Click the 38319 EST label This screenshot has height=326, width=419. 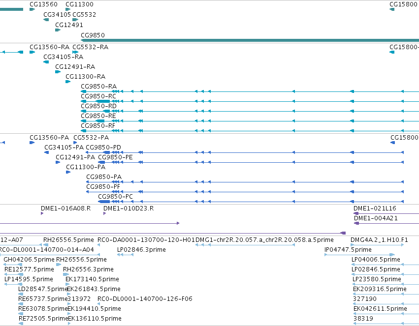click(x=363, y=319)
